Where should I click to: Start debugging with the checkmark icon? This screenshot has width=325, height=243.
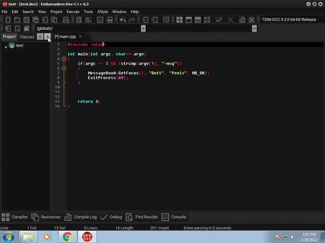point(219,20)
